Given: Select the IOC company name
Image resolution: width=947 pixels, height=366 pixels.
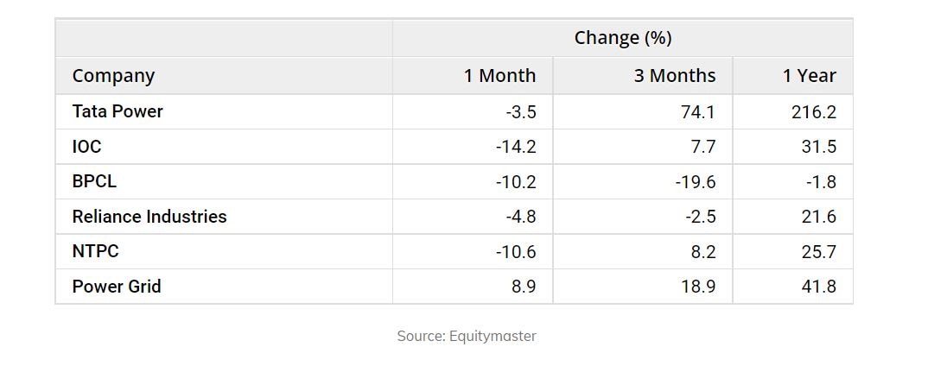Looking at the screenshot, I should click(x=86, y=147).
